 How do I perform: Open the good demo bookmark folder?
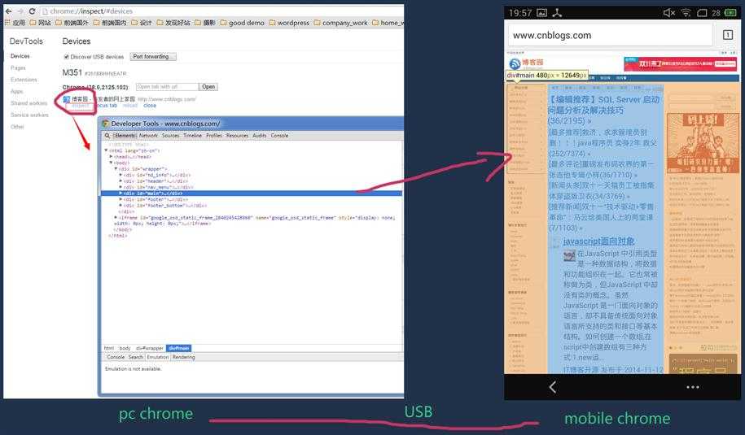point(242,22)
